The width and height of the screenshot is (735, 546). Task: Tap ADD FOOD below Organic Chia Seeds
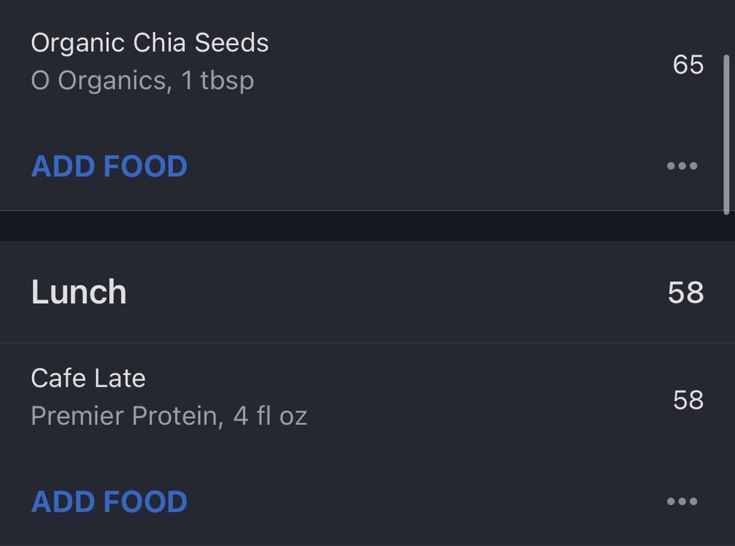[109, 166]
